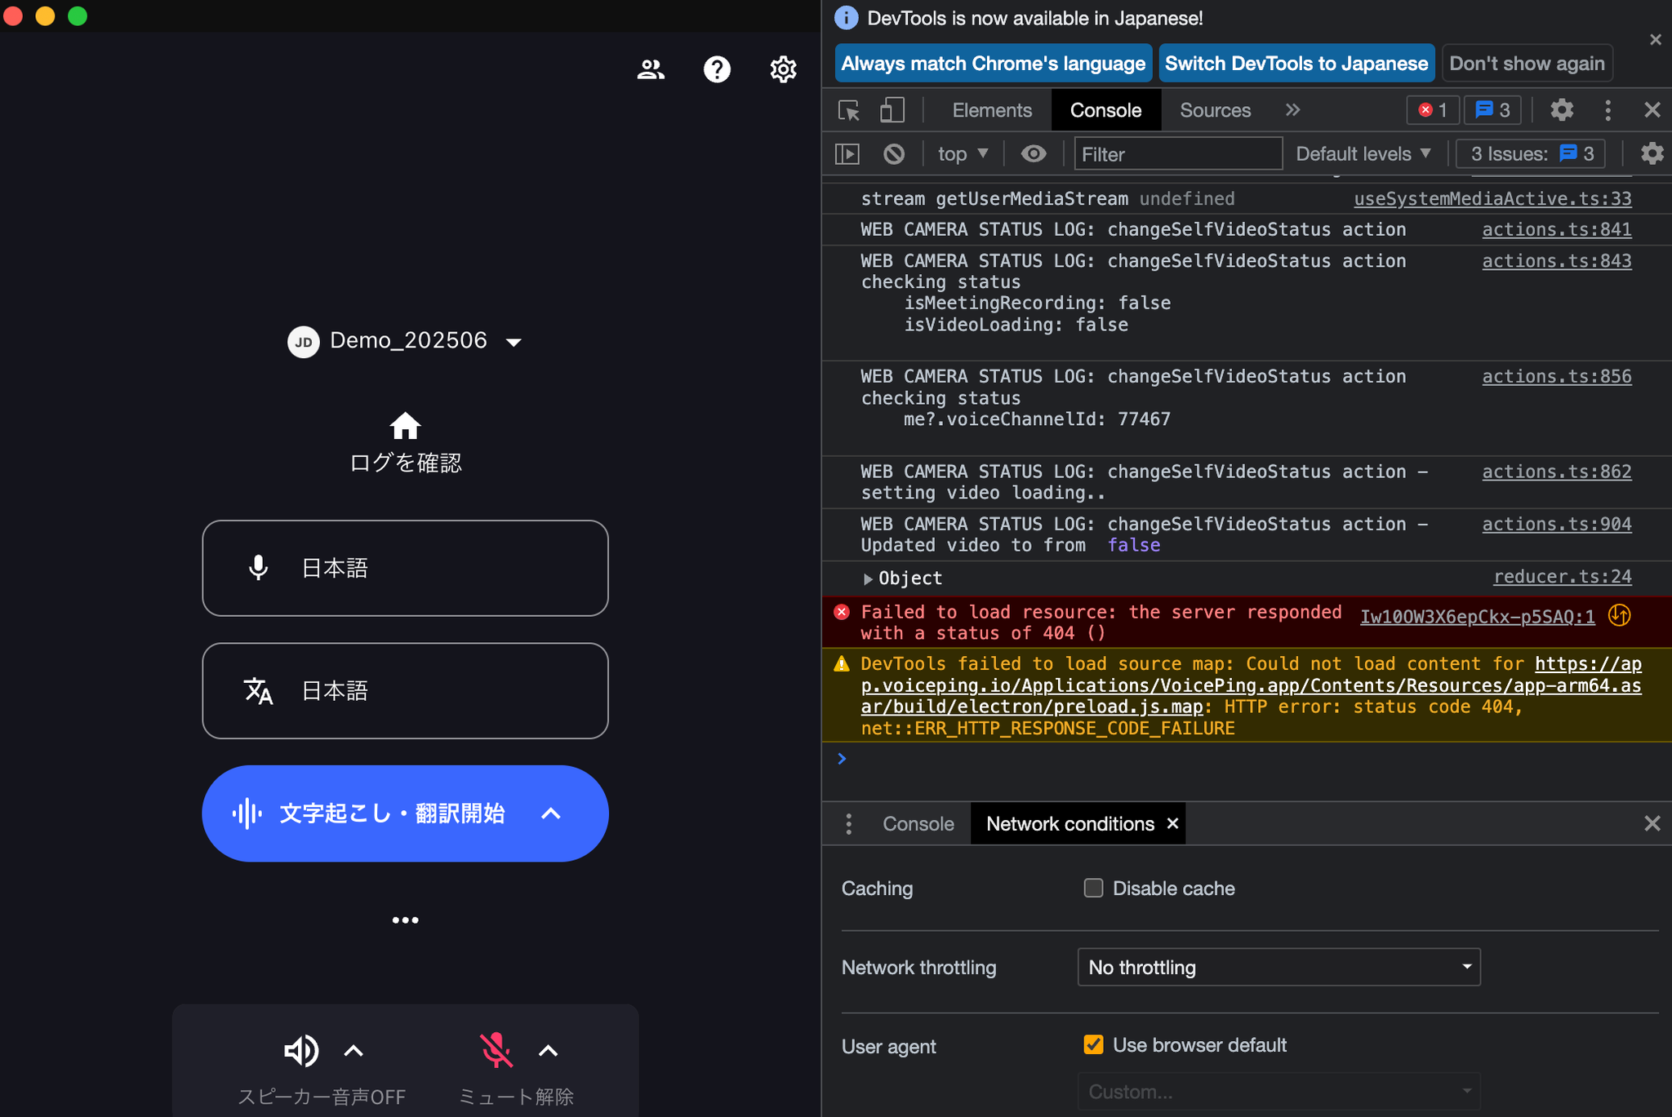
Task: Click the inspect element picker icon
Action: (x=849, y=110)
